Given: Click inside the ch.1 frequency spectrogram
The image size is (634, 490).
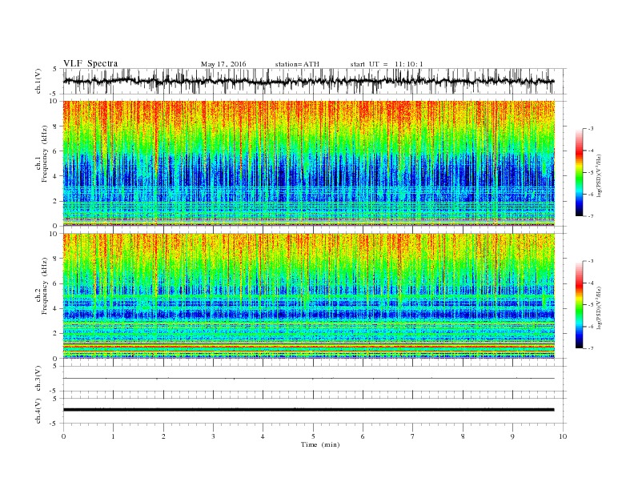Looking at the screenshot, I should [x=309, y=163].
